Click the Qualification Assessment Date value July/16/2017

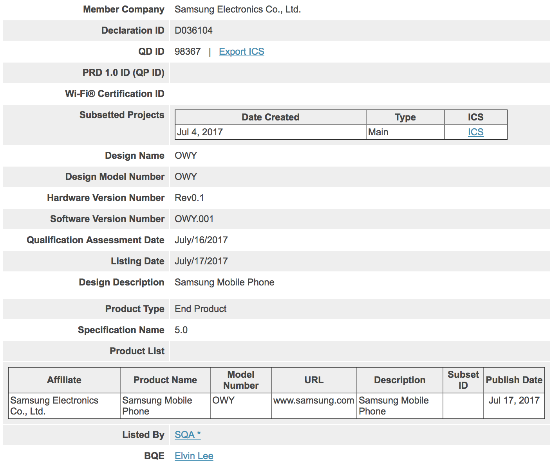201,240
